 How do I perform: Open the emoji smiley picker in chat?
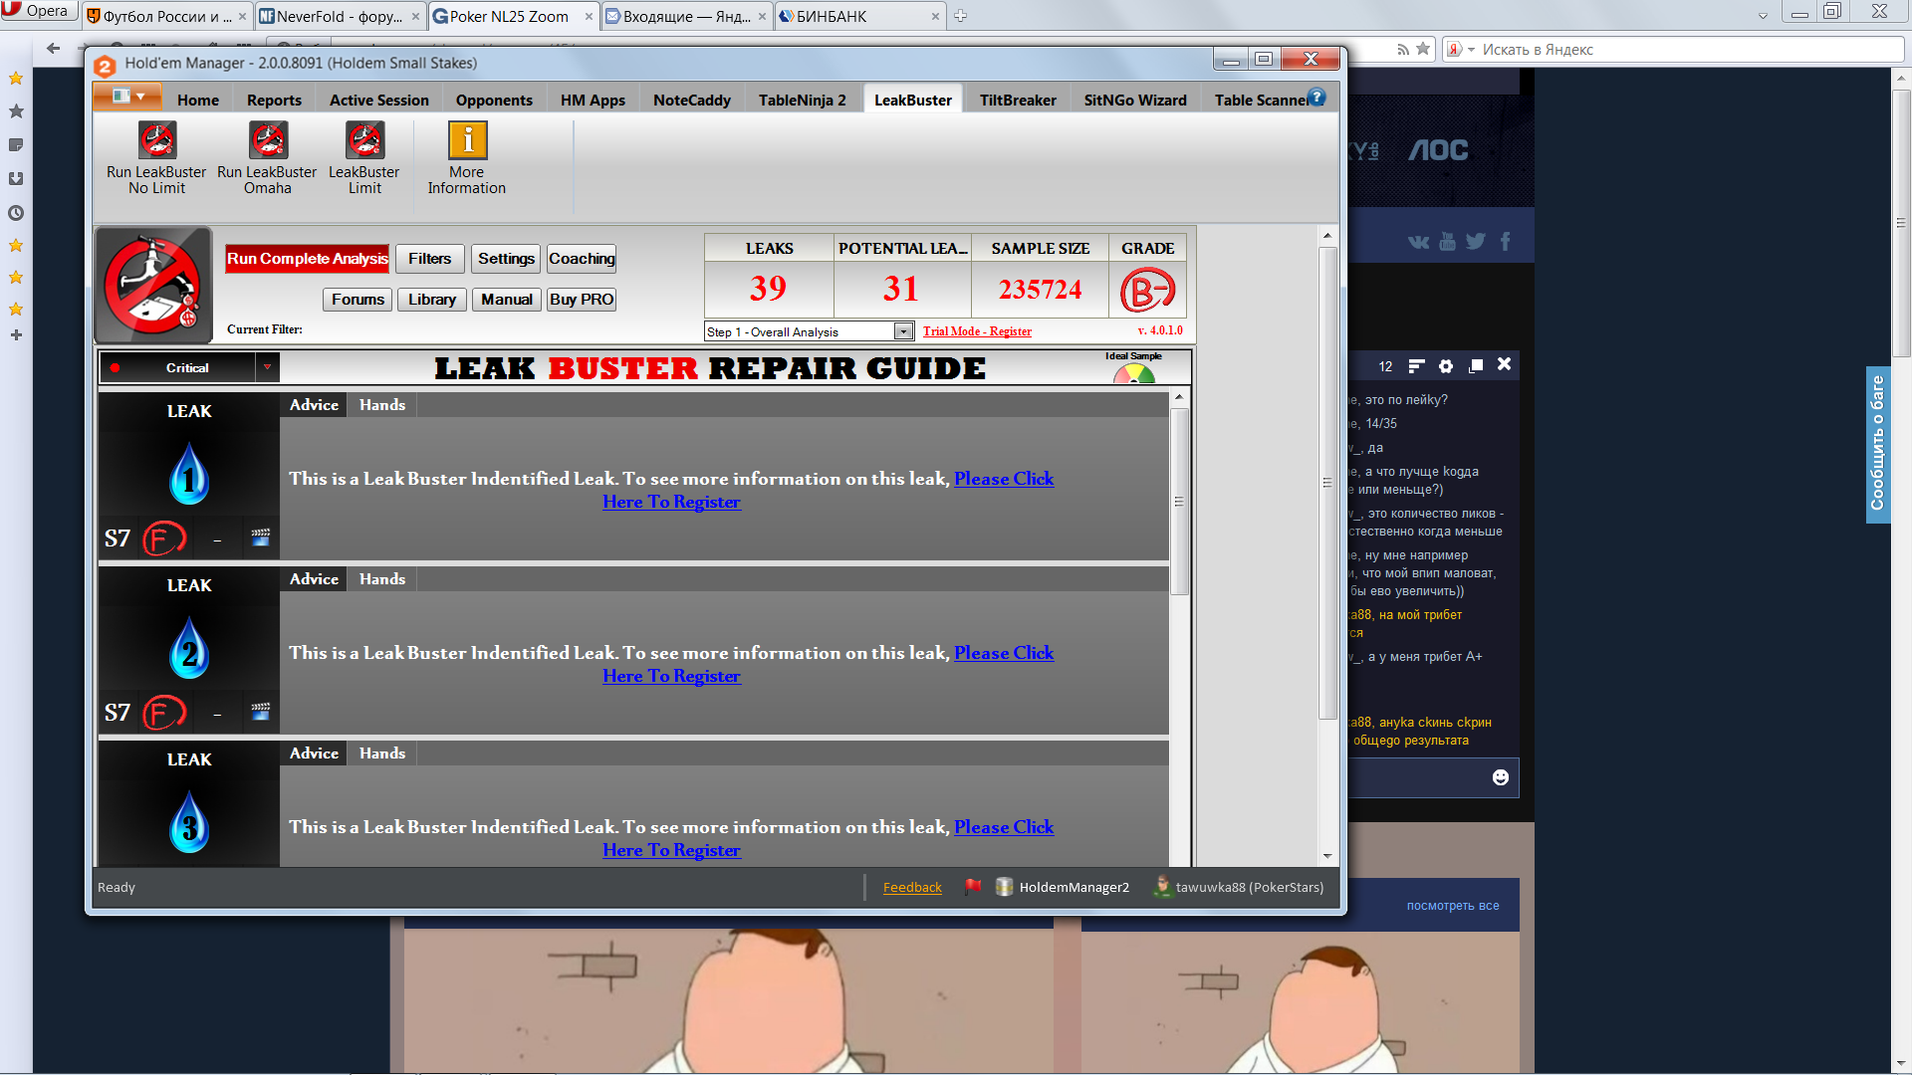click(1500, 777)
